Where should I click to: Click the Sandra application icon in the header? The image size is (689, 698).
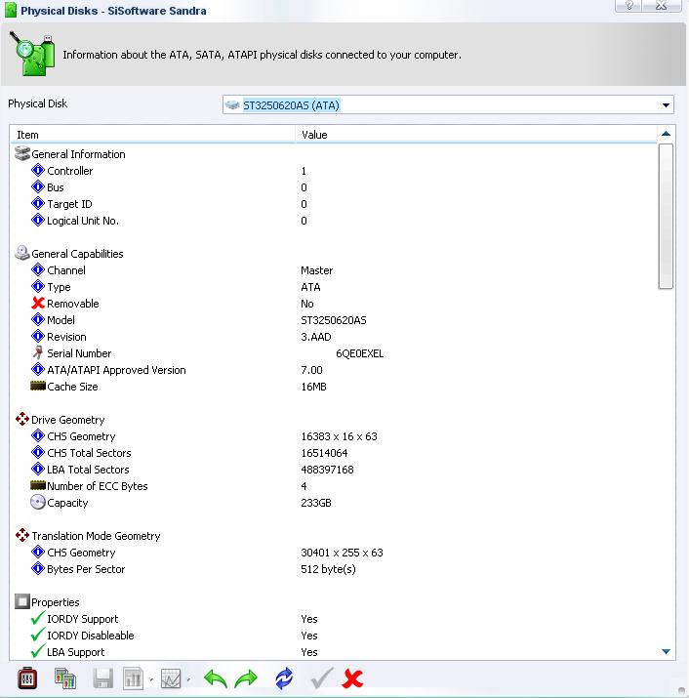pyautogui.click(x=32, y=55)
